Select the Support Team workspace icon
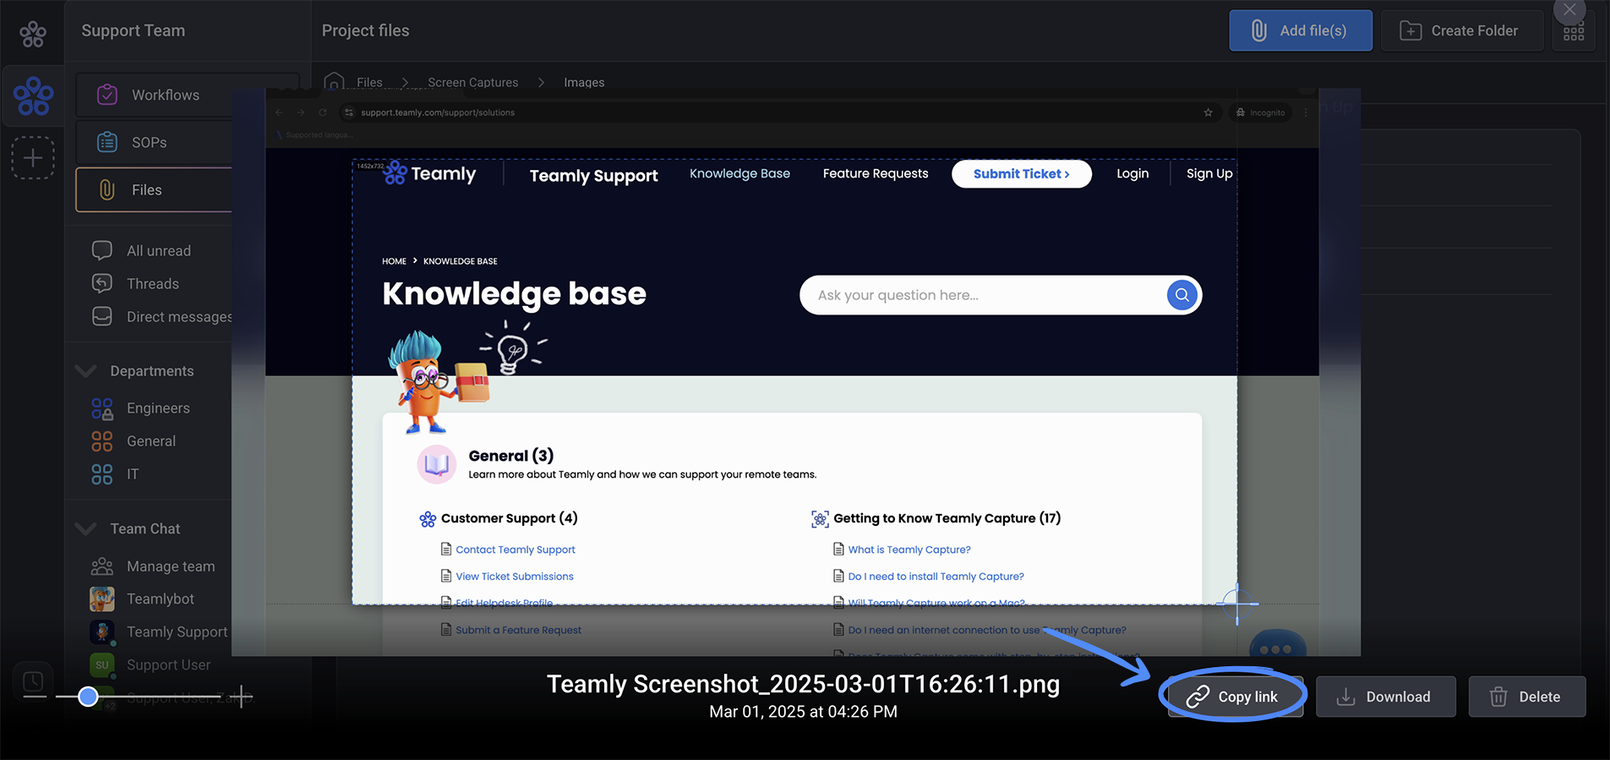Screen dimensions: 1610x760 (33, 96)
